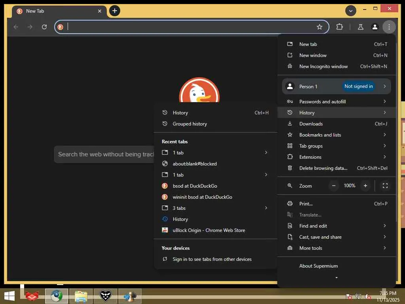Reopen uBlock Origin - Chrome Web Store

pos(216,230)
